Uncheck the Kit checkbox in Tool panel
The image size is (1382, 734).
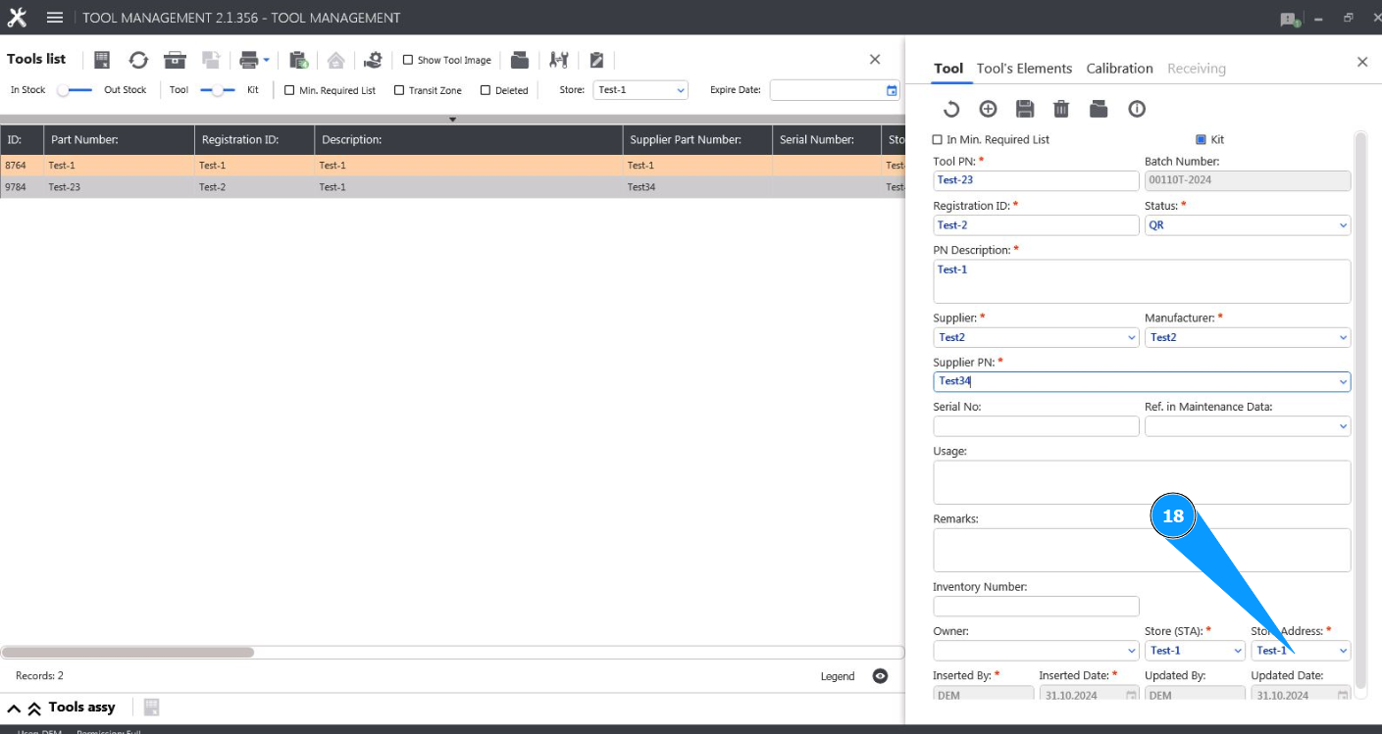click(x=1201, y=140)
